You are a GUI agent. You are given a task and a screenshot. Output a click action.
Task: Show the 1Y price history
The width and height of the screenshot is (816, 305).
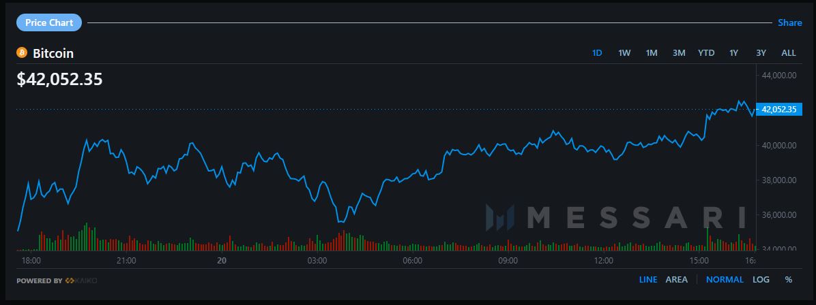click(734, 53)
